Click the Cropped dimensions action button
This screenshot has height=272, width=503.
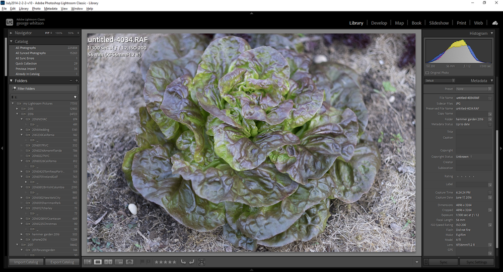pyautogui.click(x=490, y=210)
